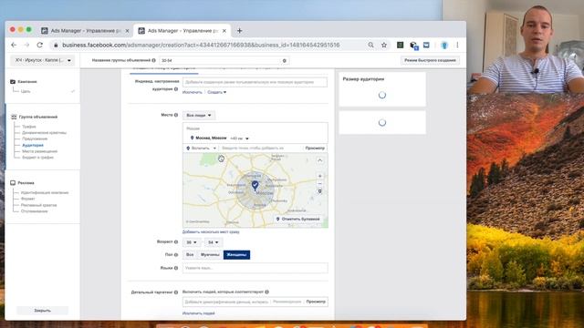The width and height of the screenshot is (584, 328).
Task: Open the Москва radius +40 км dropdown
Action: 239,138
